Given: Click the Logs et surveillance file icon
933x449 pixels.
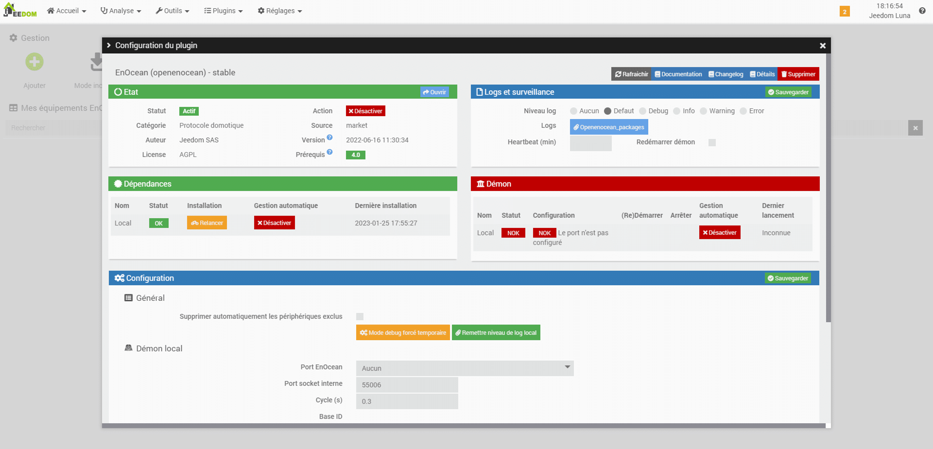Looking at the screenshot, I should [480, 92].
